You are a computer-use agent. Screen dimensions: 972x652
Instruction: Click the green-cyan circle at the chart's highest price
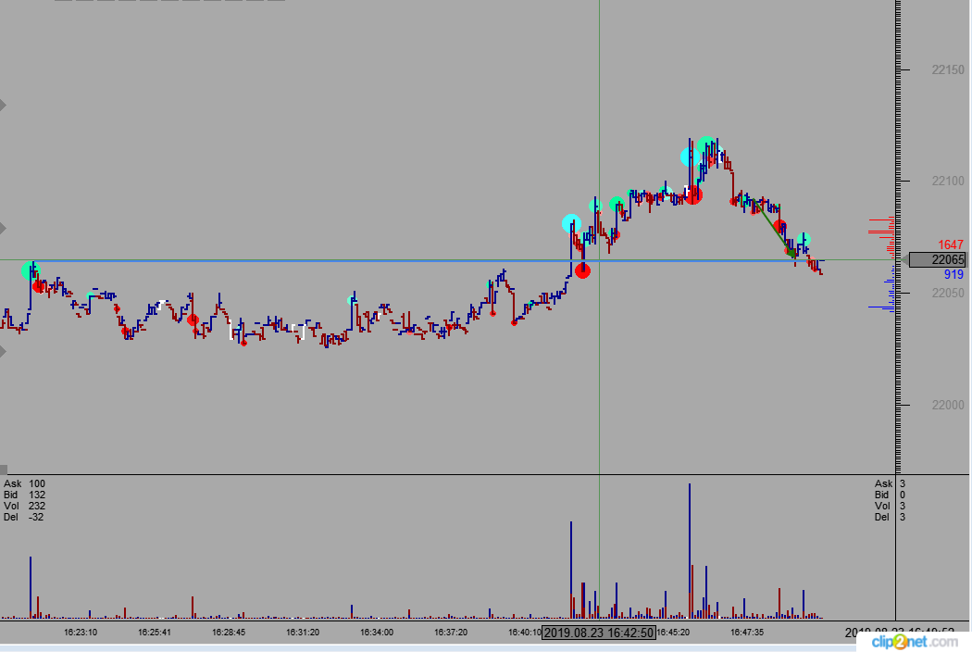(706, 146)
